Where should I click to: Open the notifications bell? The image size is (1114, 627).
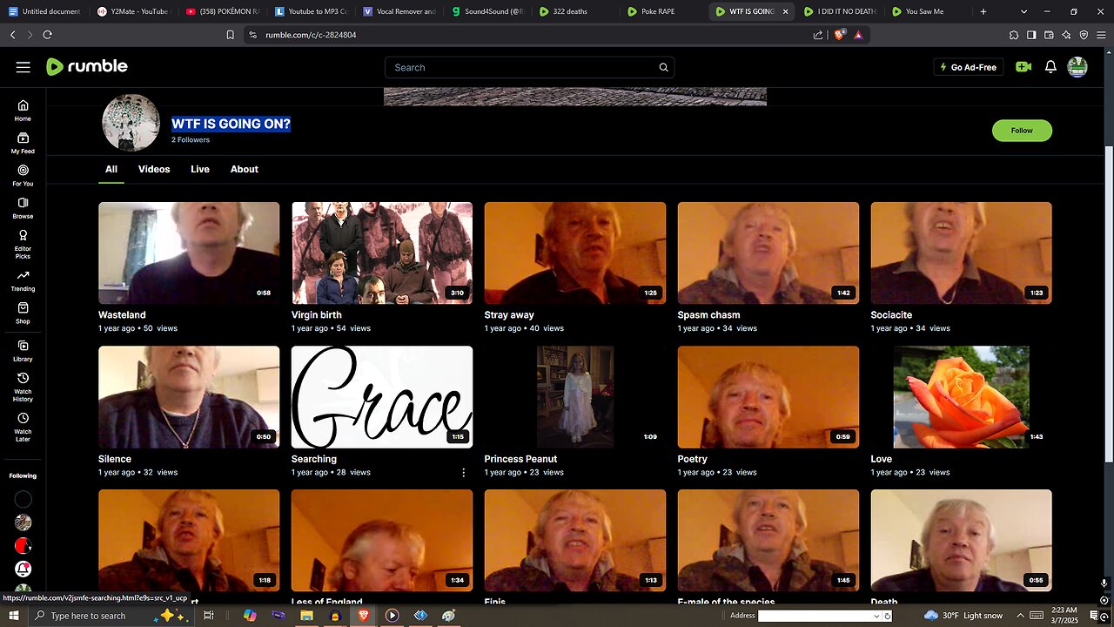1050,67
